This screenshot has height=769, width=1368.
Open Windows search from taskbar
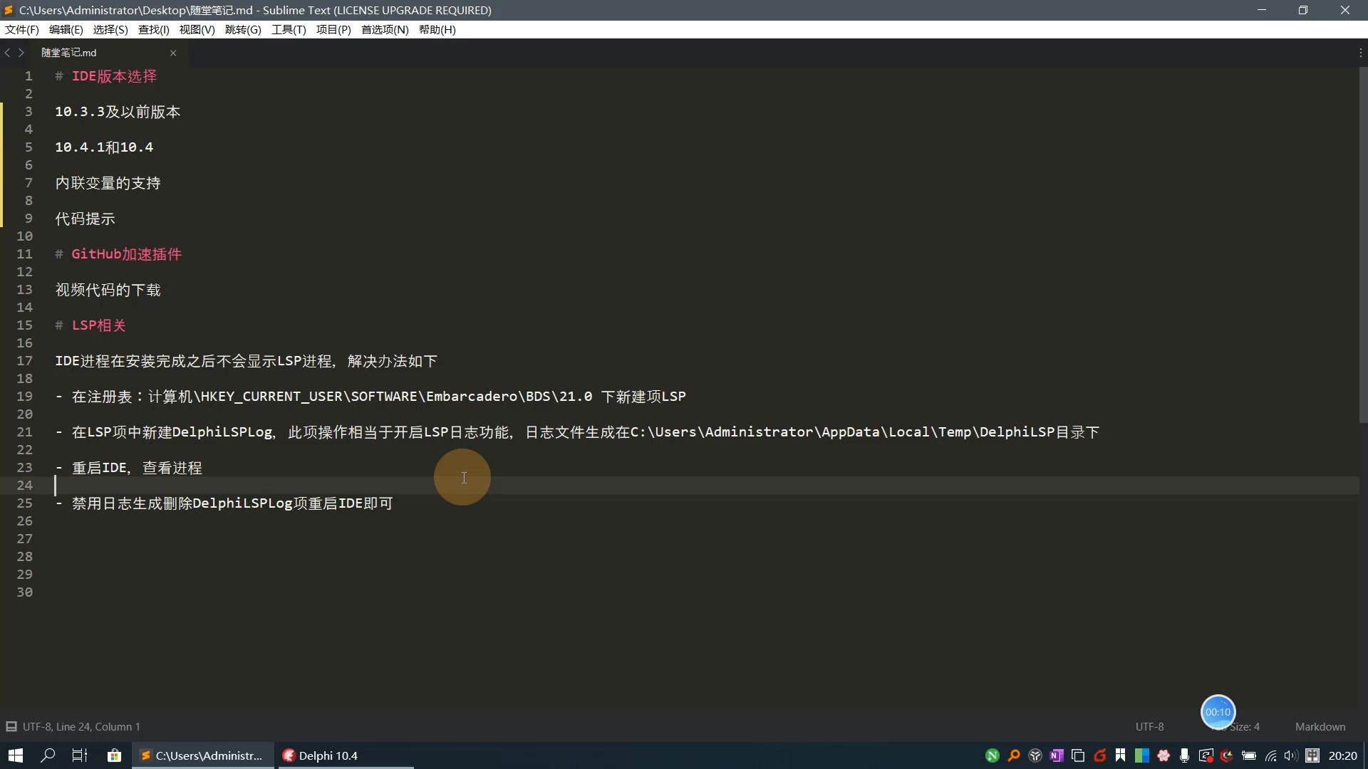[x=48, y=755]
